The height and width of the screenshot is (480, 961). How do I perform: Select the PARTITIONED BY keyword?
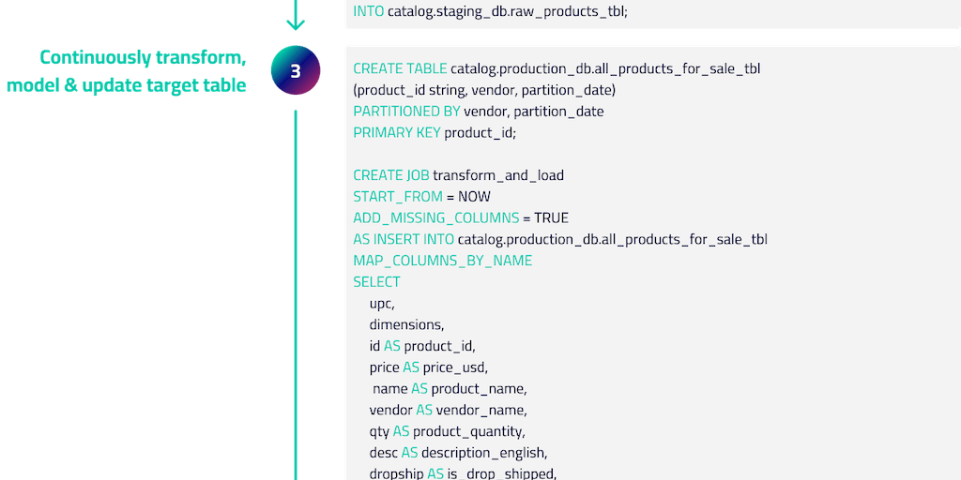pyautogui.click(x=406, y=112)
